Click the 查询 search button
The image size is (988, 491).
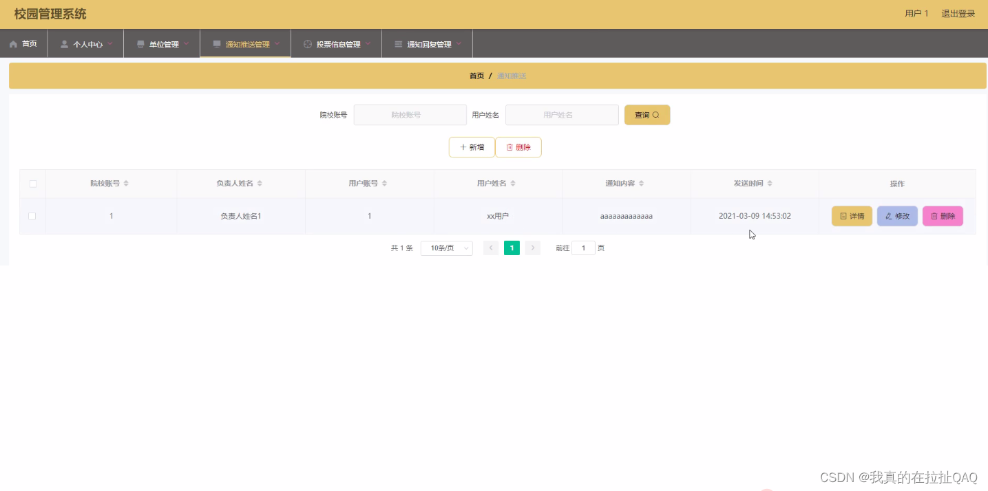click(x=647, y=115)
